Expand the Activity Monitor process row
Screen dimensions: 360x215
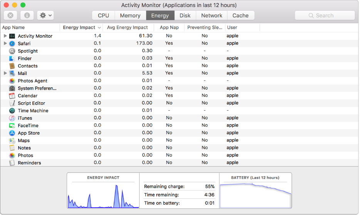[x=5, y=36]
